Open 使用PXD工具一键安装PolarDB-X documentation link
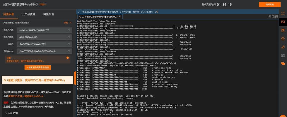Screen dimensions: 287x117 click(x=26, y=96)
